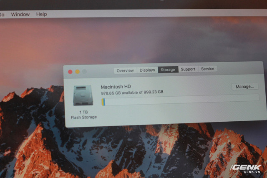Viewport: 267px width, 178px height.
Task: Click the yellow segment of storage bar
Action: [x=102, y=102]
